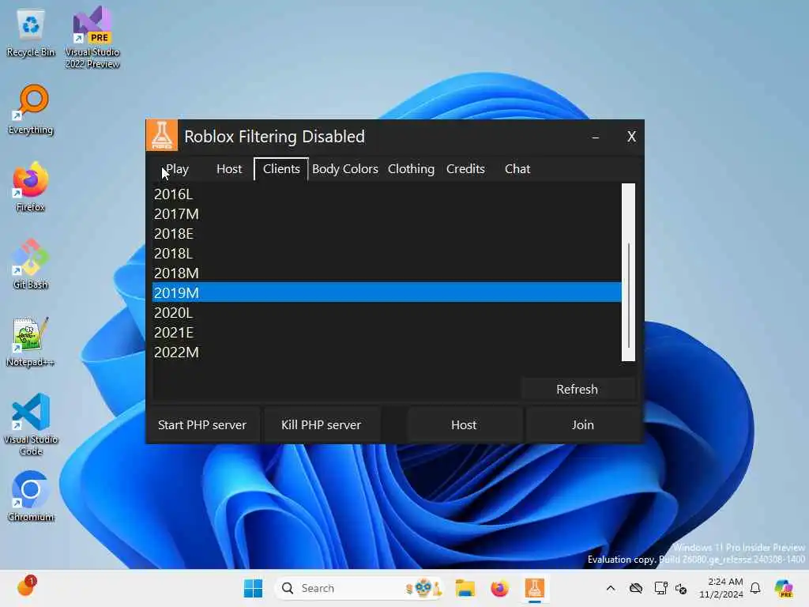This screenshot has height=607, width=809.
Task: Open the taskbar widgets icon with notification badge
Action: pos(26,586)
